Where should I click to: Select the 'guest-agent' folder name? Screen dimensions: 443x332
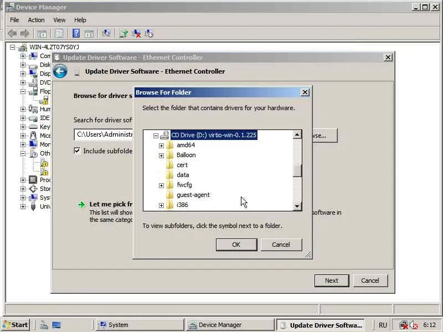pos(193,195)
